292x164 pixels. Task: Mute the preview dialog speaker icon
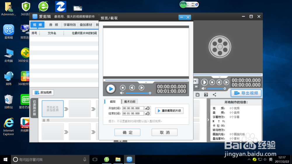pos(122,93)
